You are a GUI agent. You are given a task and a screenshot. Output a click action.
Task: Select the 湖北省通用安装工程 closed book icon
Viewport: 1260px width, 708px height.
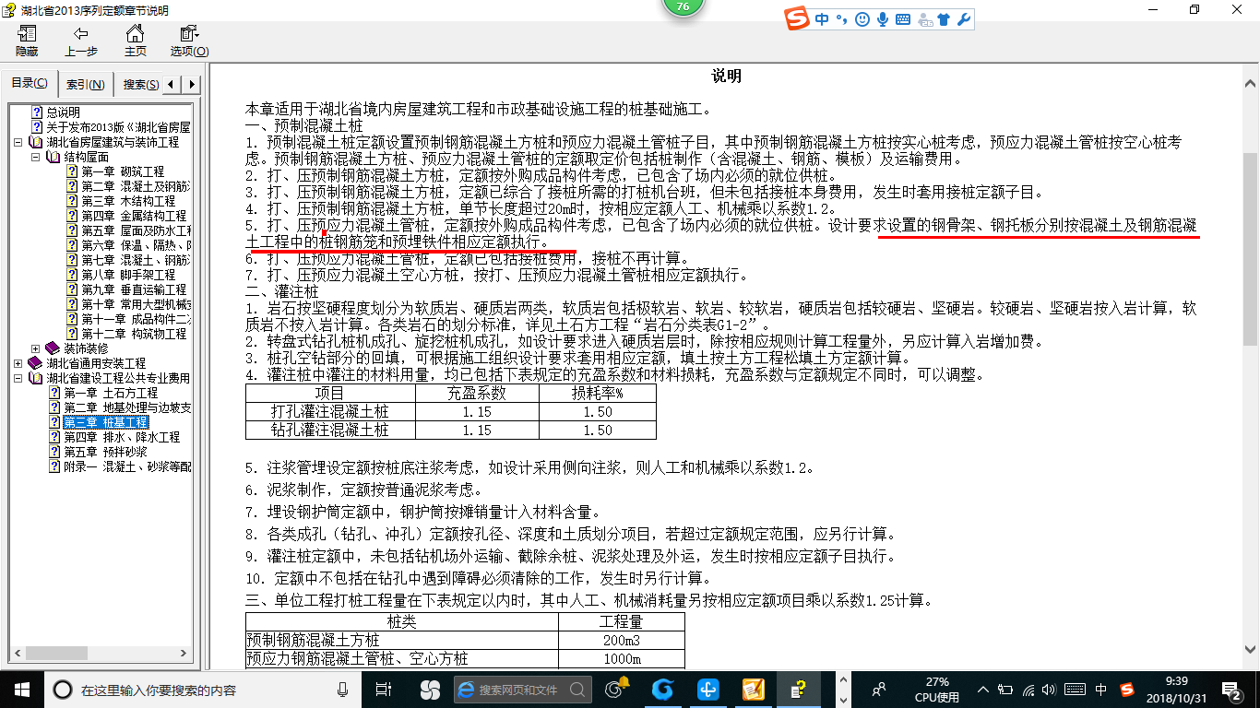click(x=35, y=363)
